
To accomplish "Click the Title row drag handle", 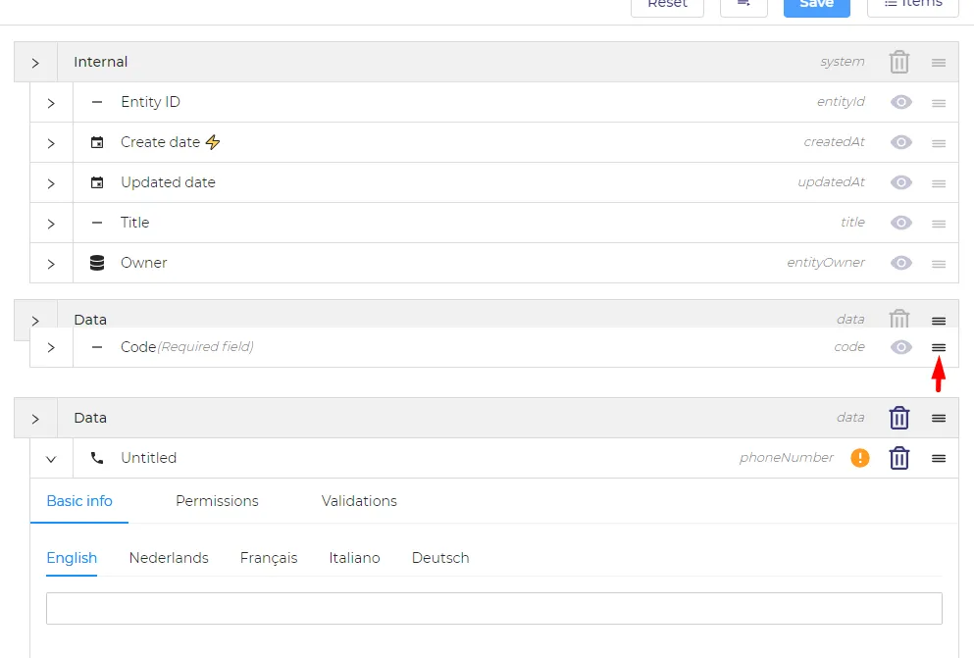I will coord(939,224).
